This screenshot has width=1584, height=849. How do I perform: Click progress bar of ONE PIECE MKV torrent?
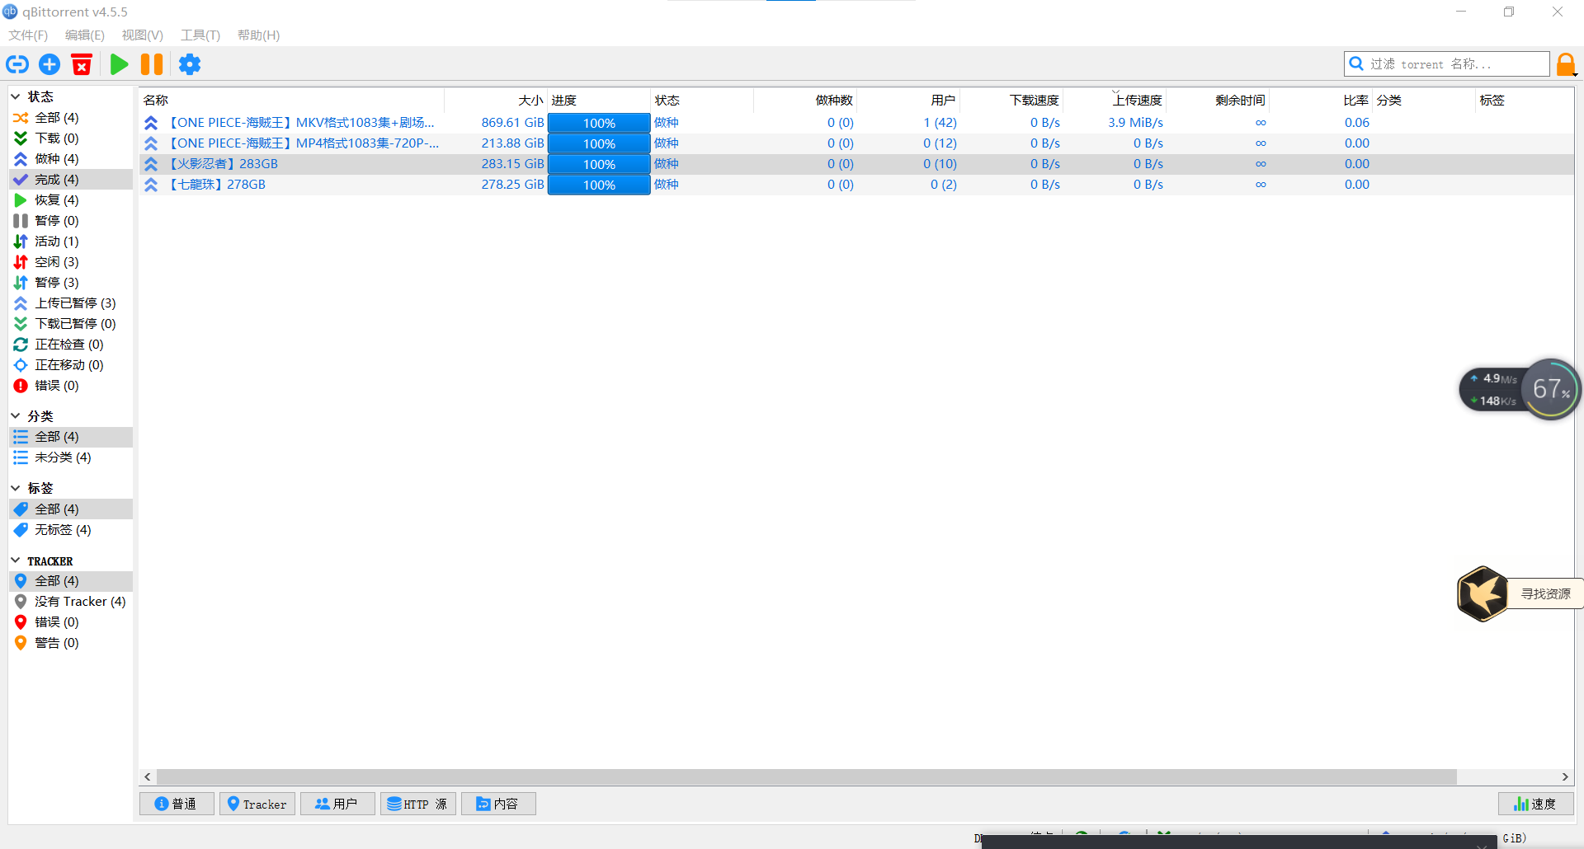point(599,123)
